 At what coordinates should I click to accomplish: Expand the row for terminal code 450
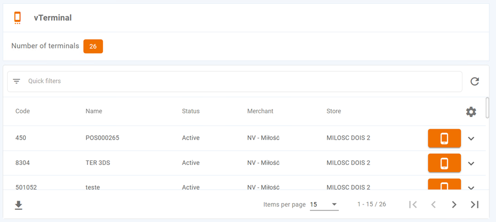point(471,138)
